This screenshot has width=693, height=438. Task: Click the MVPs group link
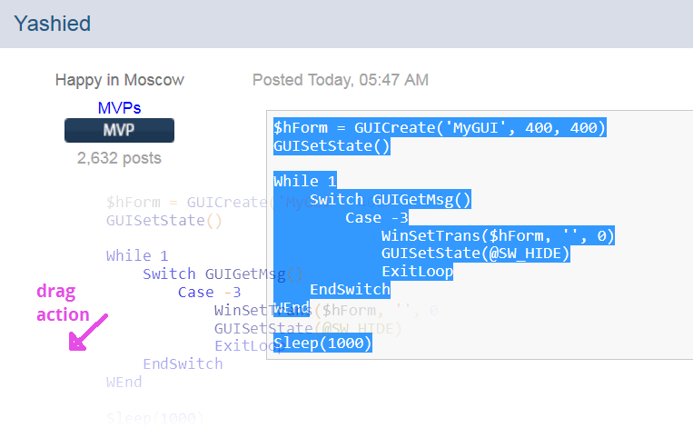(119, 108)
